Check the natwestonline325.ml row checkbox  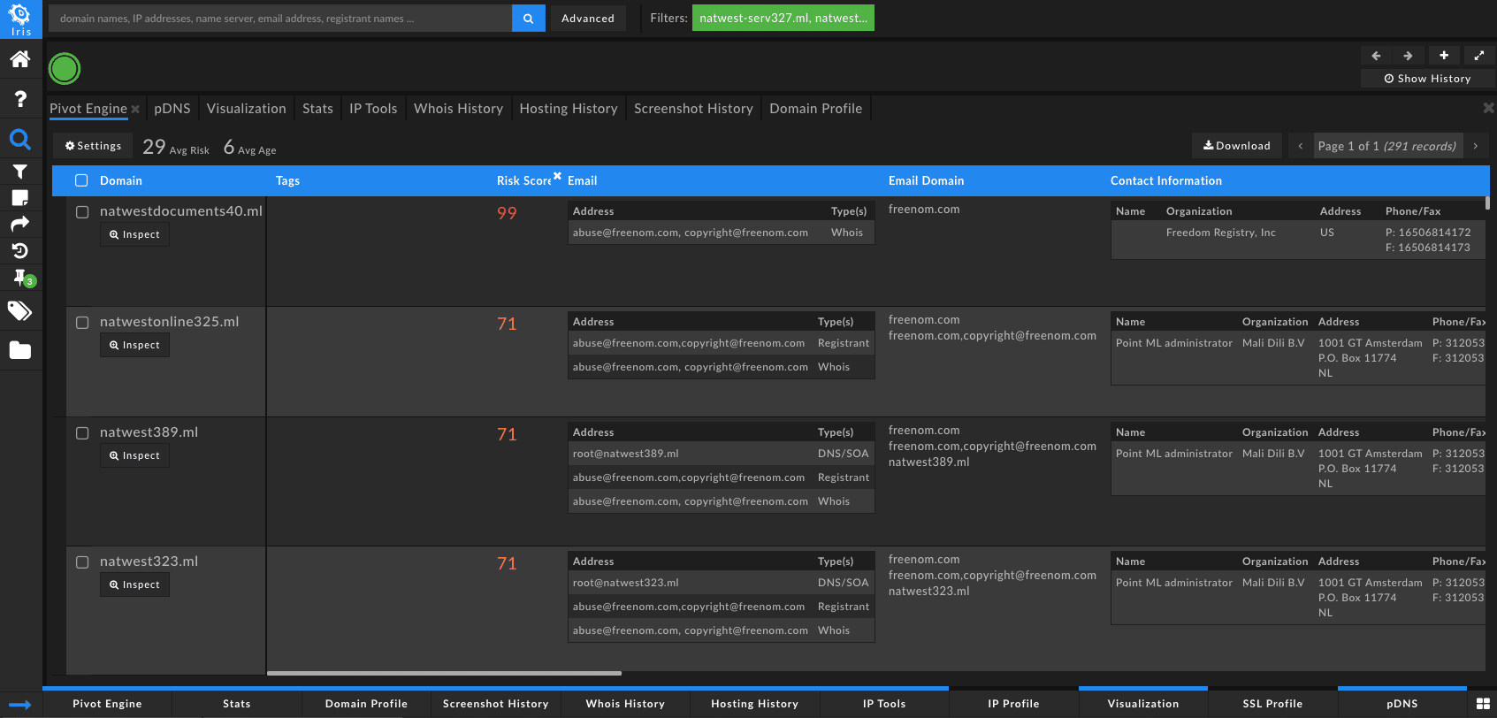pyautogui.click(x=82, y=323)
